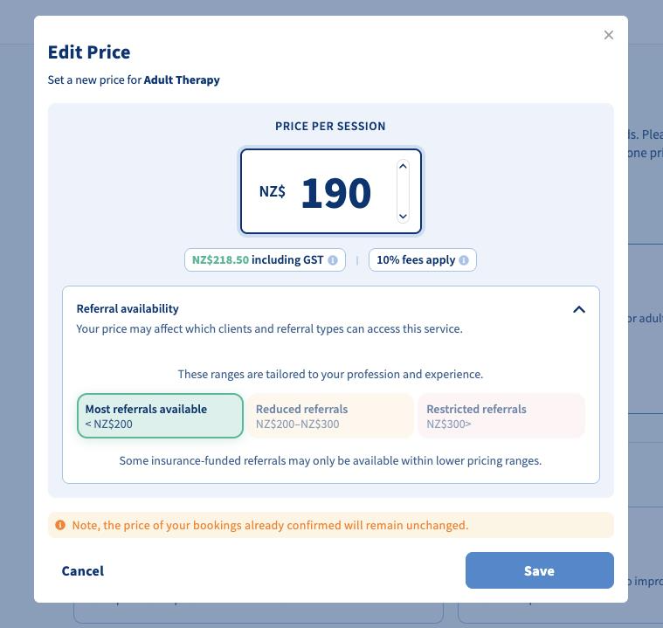Click the 10% fees apply badge
This screenshot has height=628, width=663.
423,259
